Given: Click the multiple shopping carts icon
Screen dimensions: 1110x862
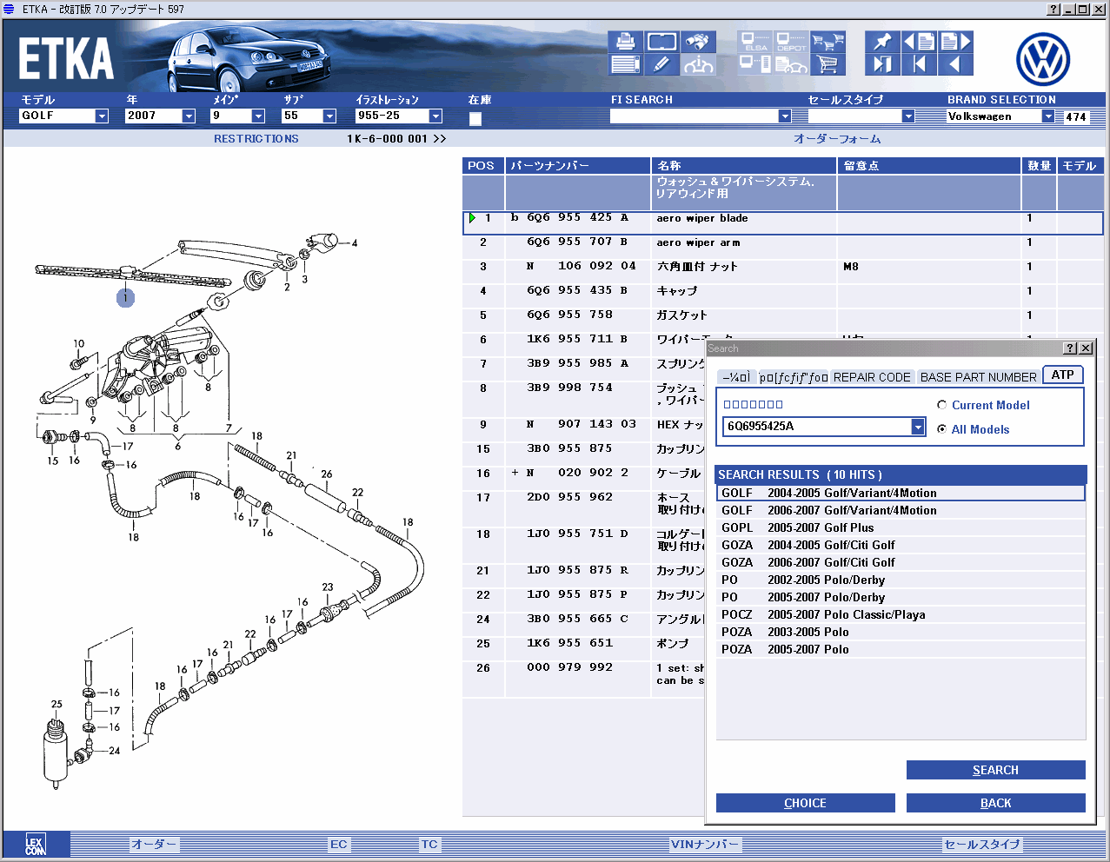Looking at the screenshot, I should pos(828,42).
